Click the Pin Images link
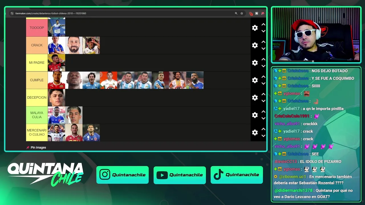This screenshot has height=205, width=365. (x=38, y=147)
